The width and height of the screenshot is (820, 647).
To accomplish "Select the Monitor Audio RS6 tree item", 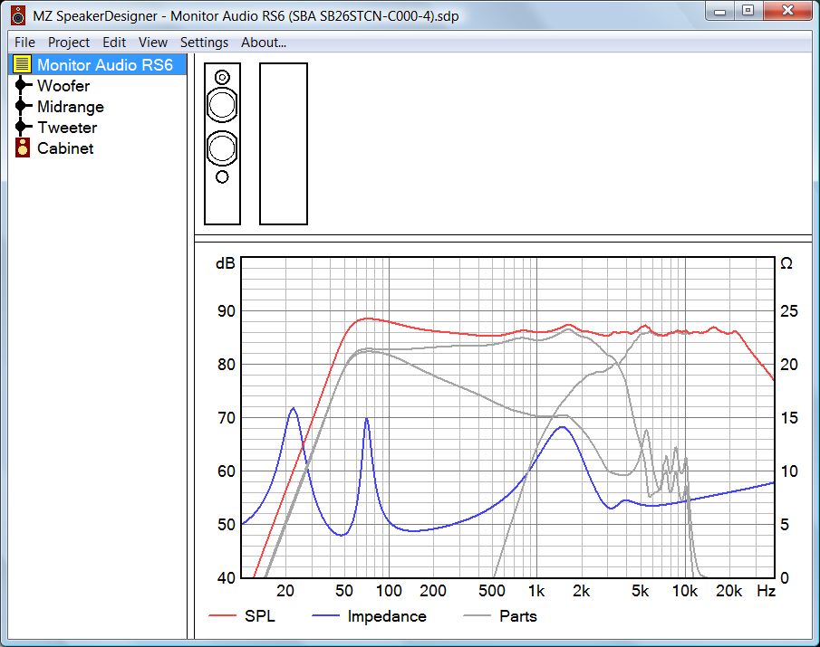I will pos(104,65).
